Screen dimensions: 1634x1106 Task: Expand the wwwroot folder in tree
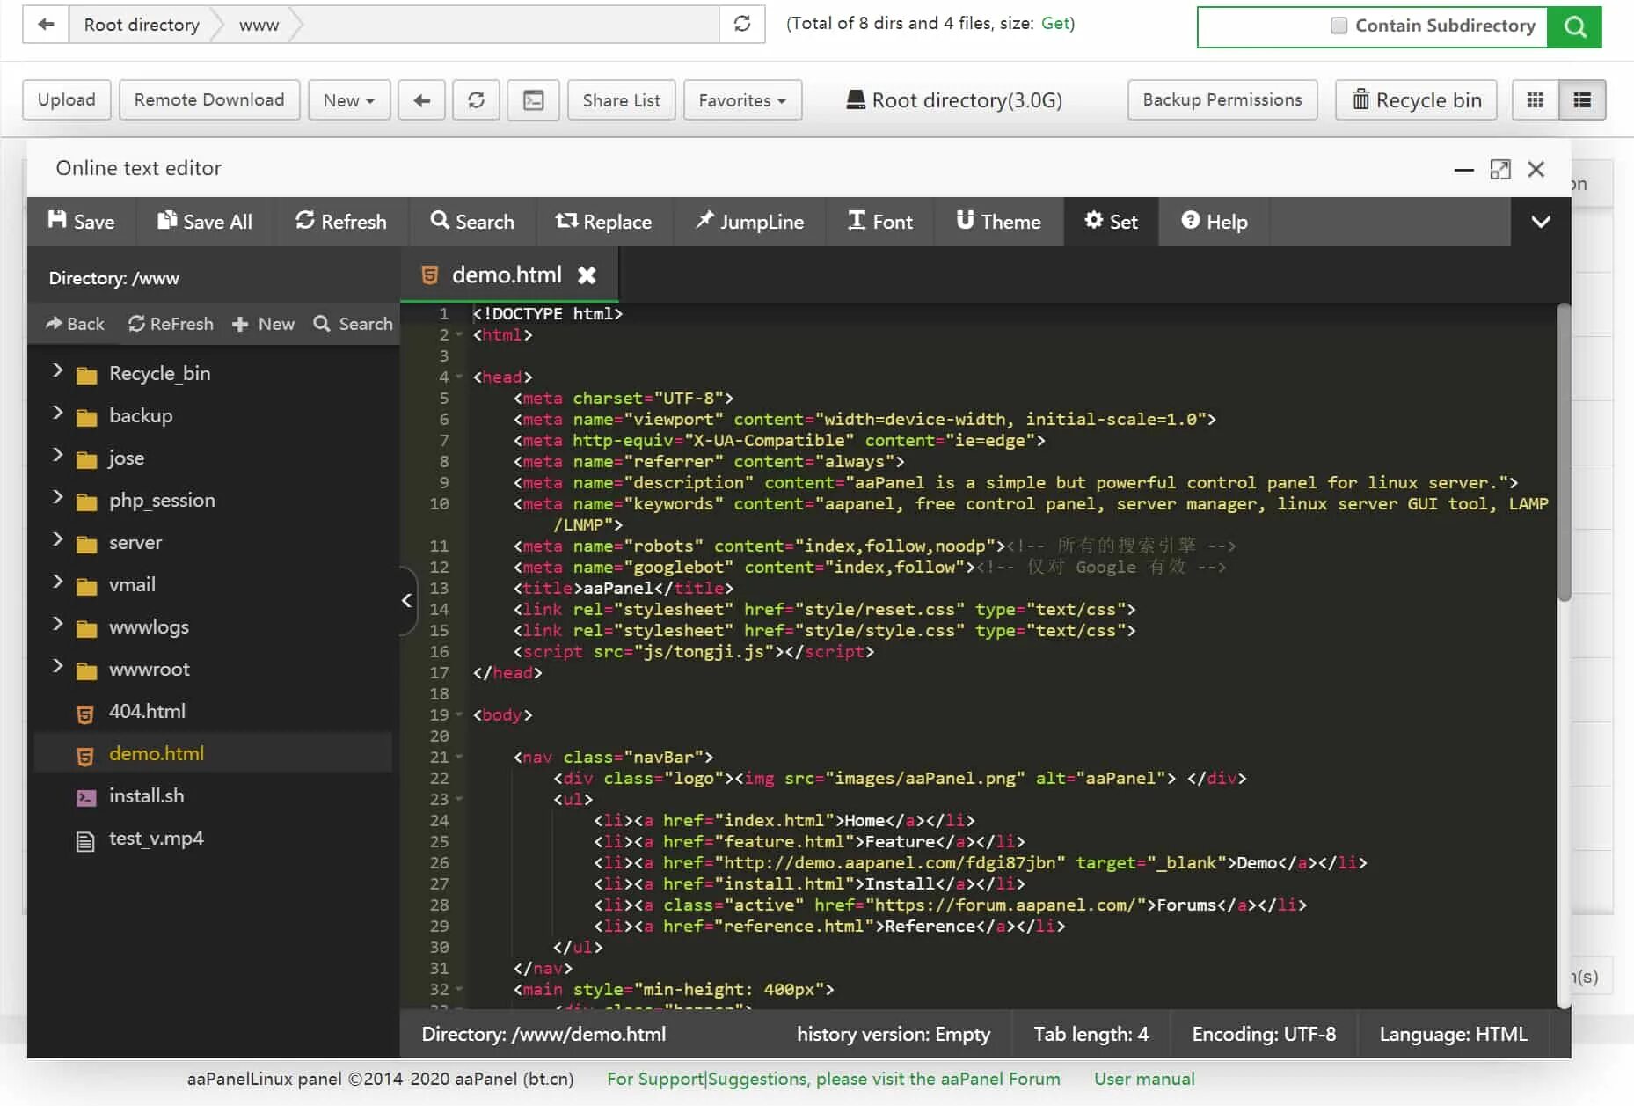[58, 667]
